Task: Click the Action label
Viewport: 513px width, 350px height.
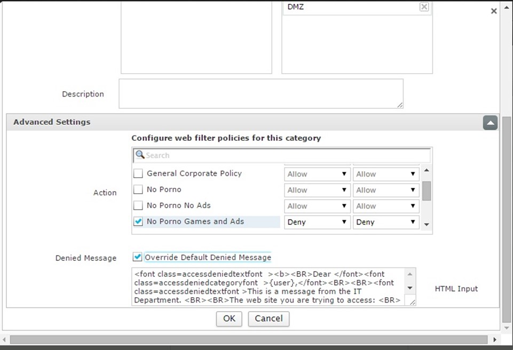Action: pos(105,193)
